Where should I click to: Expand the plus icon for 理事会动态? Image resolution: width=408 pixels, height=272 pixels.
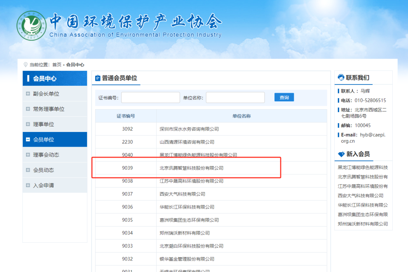[x=28, y=155]
